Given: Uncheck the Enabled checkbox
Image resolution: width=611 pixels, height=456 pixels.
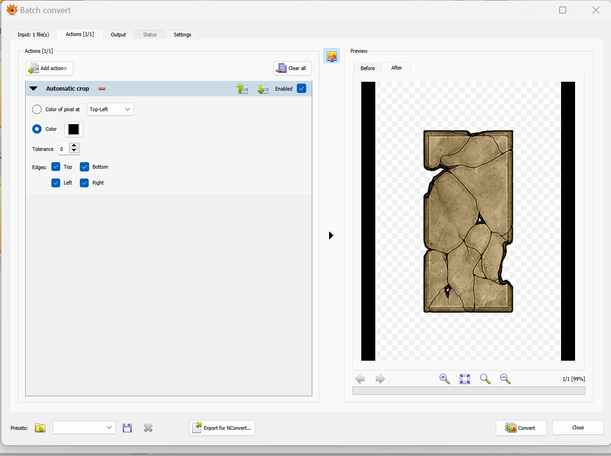Looking at the screenshot, I should tap(302, 89).
